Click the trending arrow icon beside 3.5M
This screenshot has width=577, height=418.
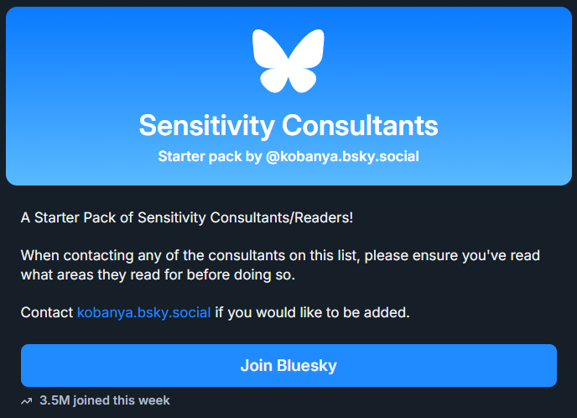coord(27,400)
